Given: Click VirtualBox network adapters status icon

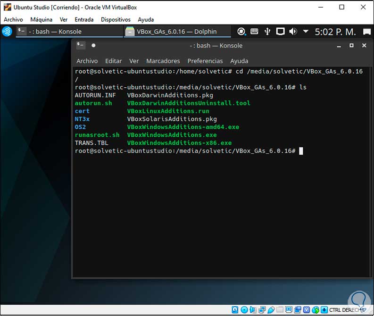Looking at the screenshot, I should coord(262,310).
